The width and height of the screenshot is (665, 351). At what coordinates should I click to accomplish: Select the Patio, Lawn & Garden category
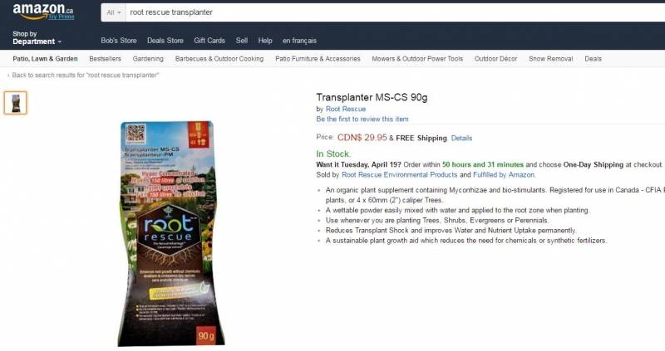pyautogui.click(x=45, y=59)
